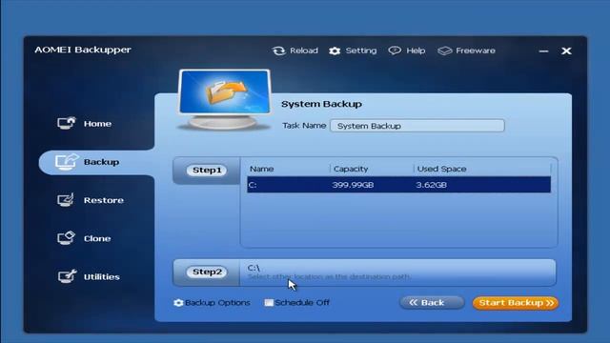Click the C:\ destination path
Viewport: 610px width, 343px height.
[x=254, y=268]
